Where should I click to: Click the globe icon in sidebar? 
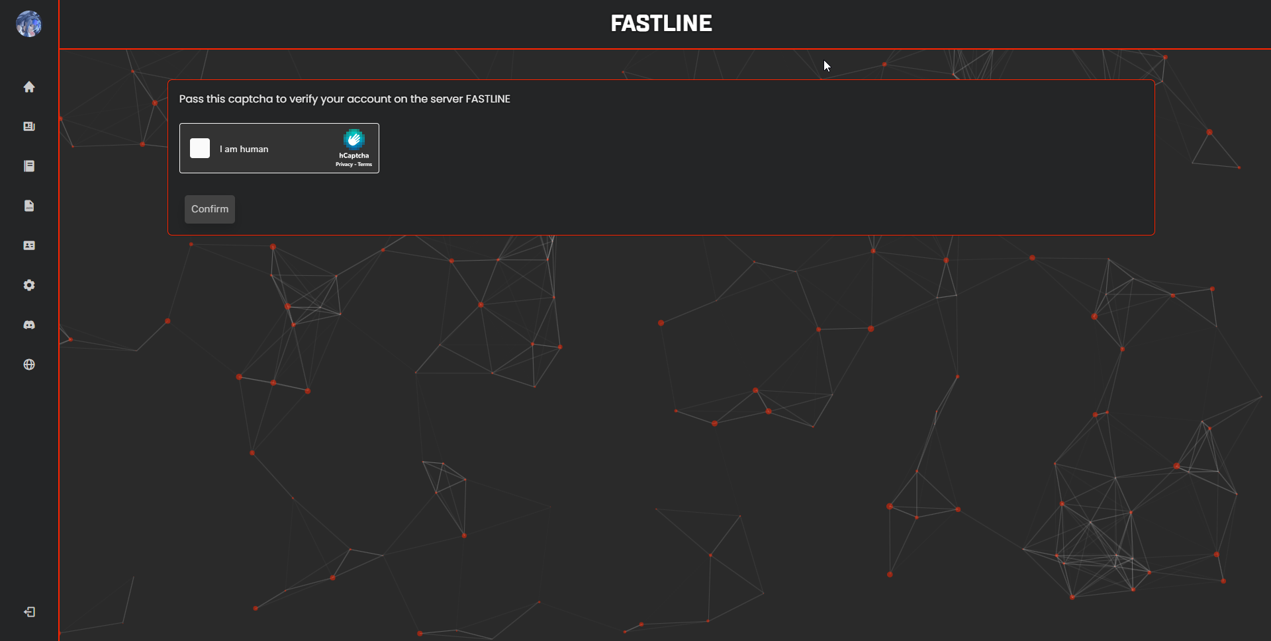(x=29, y=364)
